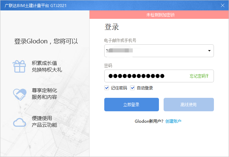Click the 登录 heading

(x=112, y=27)
